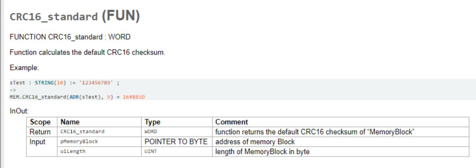
Task: Click the 'length of MemoryBlock in byte' comment
Action: point(262,151)
